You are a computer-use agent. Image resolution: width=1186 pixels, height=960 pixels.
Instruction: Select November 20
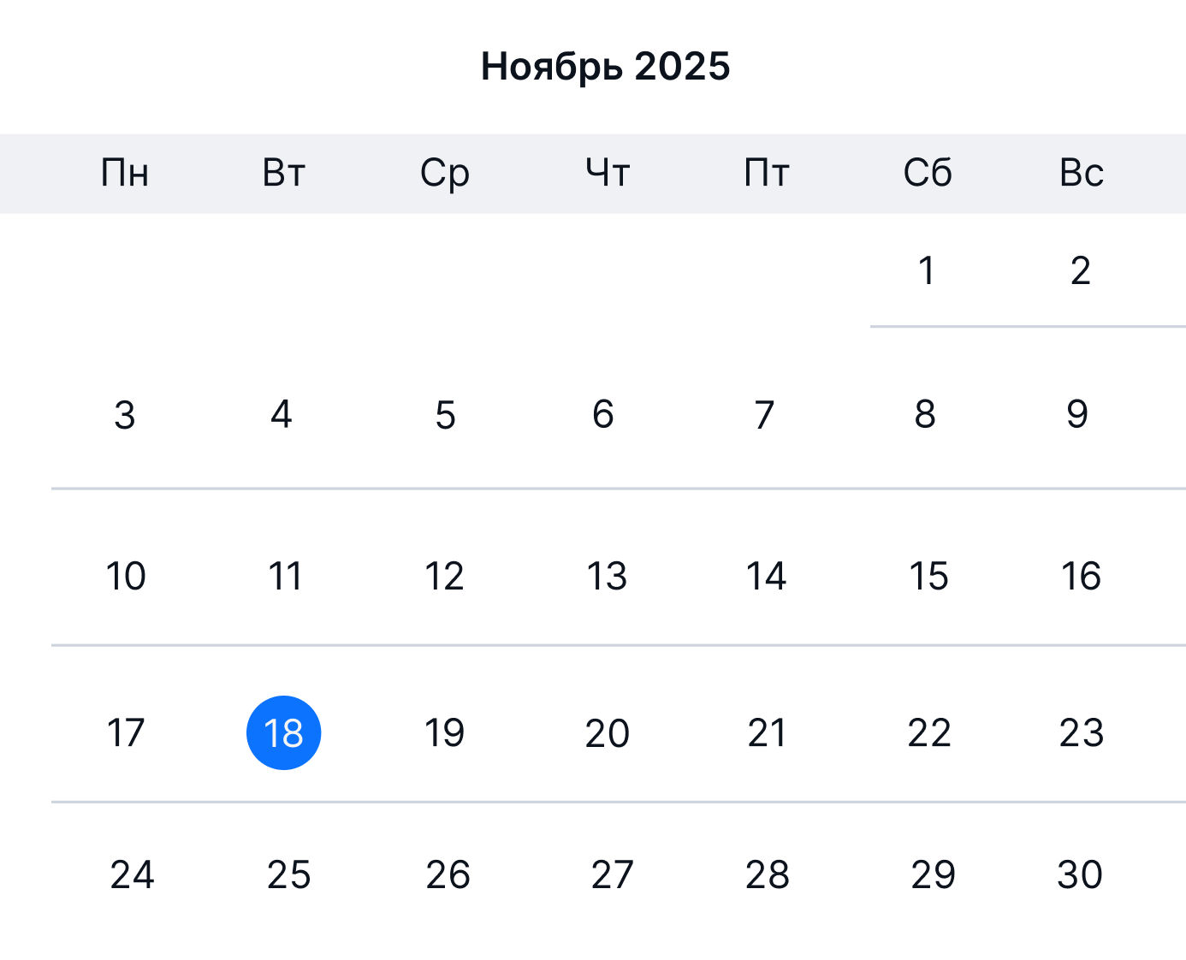click(605, 732)
